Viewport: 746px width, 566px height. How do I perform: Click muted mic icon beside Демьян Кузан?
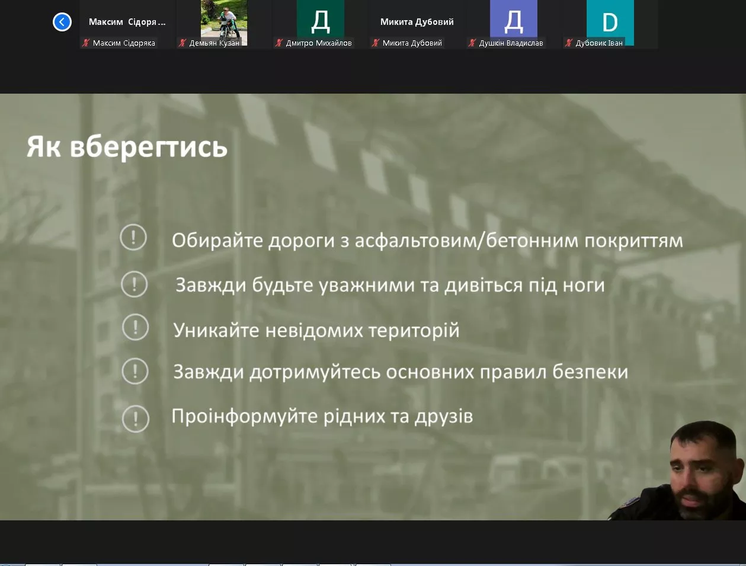click(183, 43)
